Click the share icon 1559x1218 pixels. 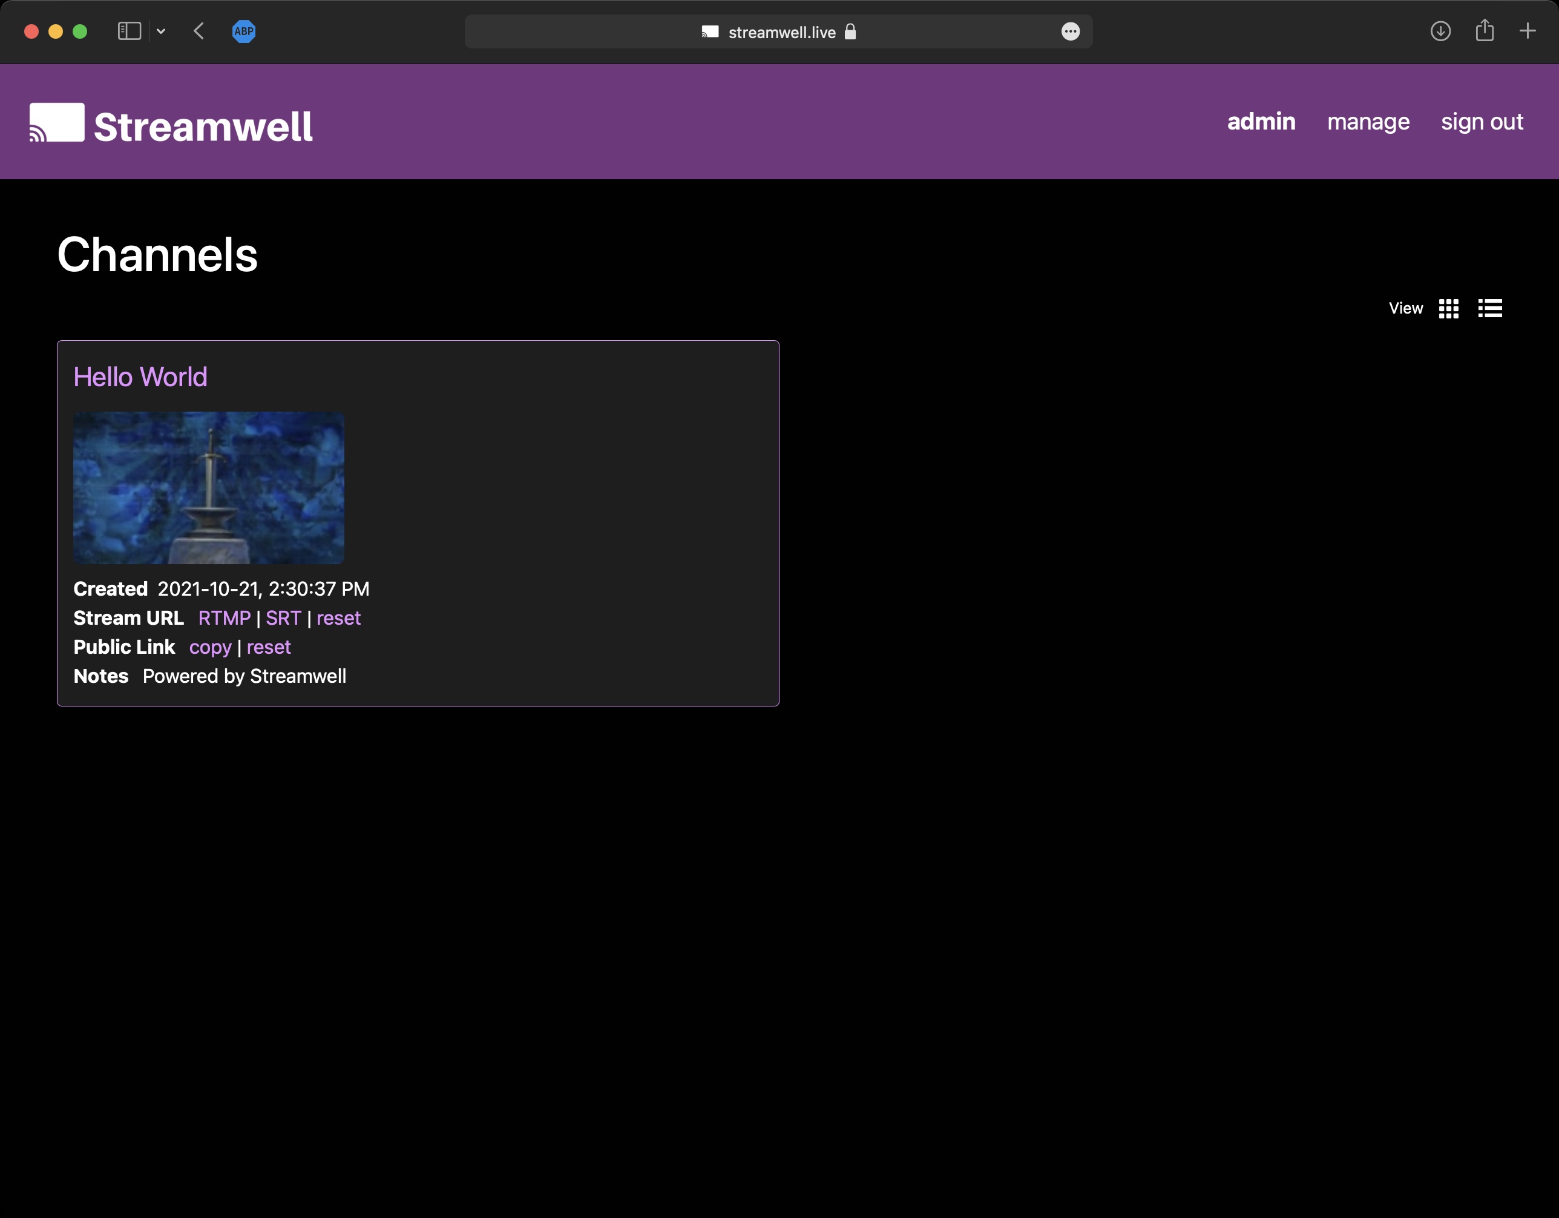pyautogui.click(x=1486, y=31)
